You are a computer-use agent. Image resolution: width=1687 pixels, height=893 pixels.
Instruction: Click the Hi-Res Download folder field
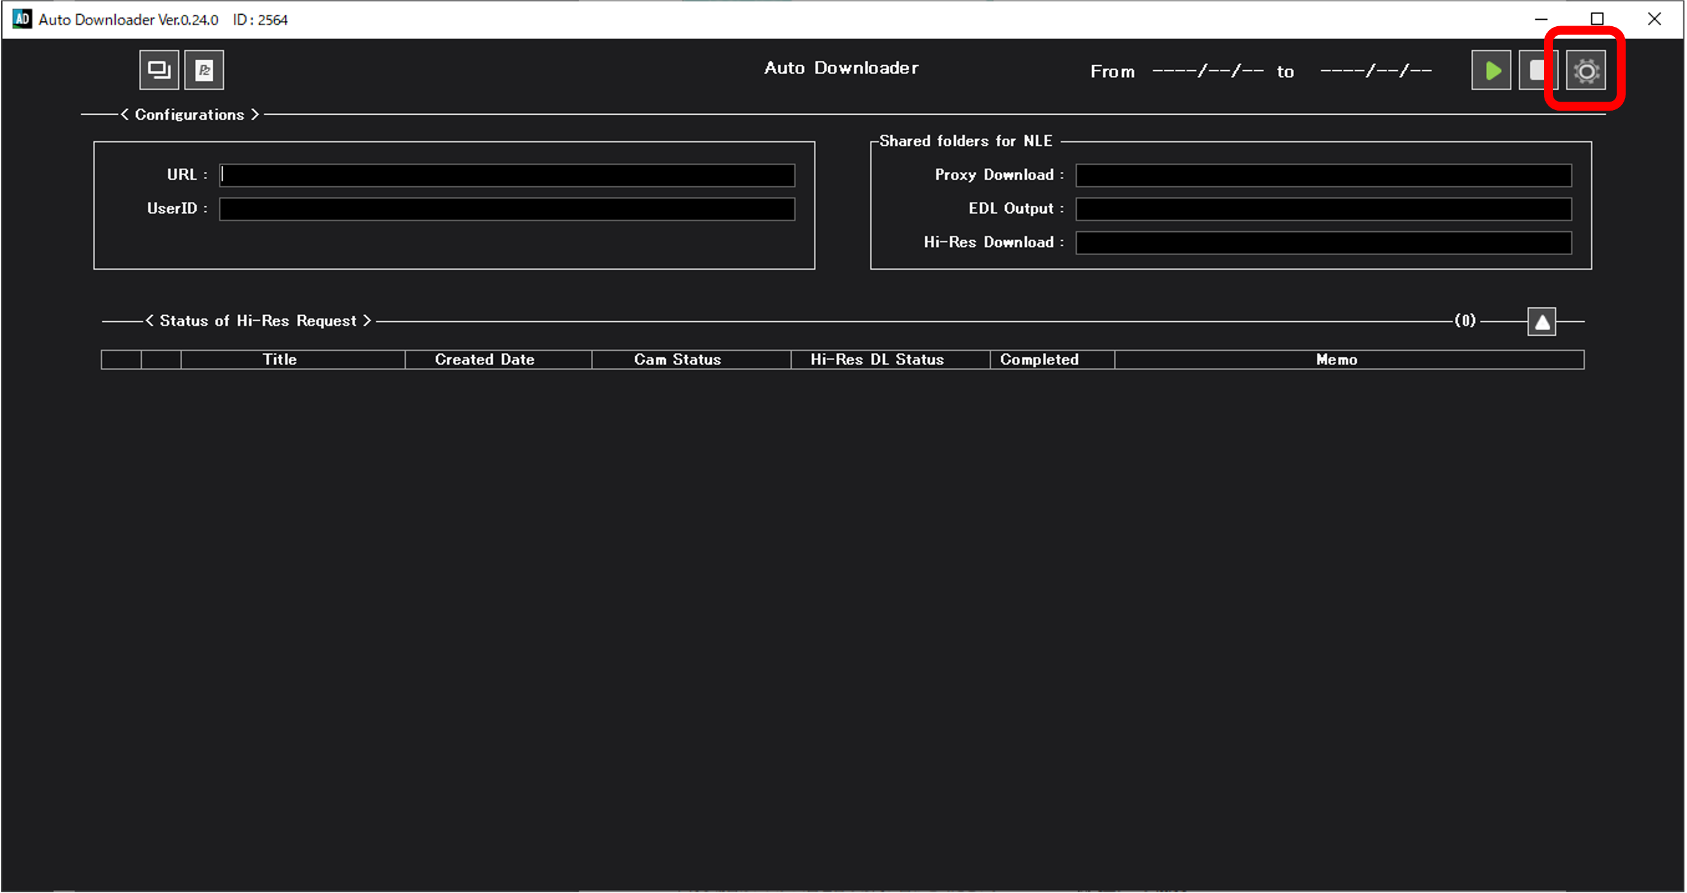(1323, 243)
